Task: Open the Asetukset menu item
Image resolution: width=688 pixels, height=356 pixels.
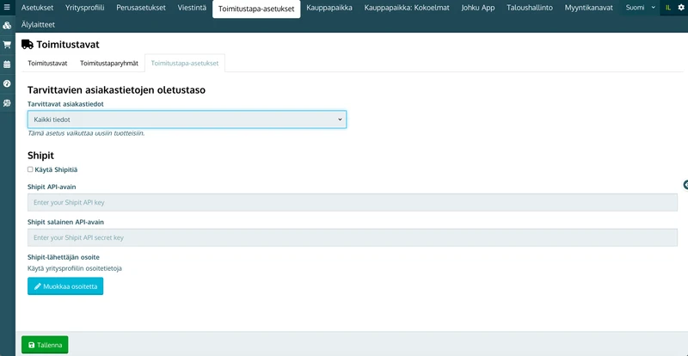Action: pos(37,8)
